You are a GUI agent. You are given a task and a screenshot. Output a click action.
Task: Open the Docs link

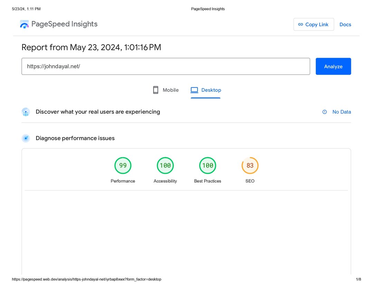[x=345, y=25]
